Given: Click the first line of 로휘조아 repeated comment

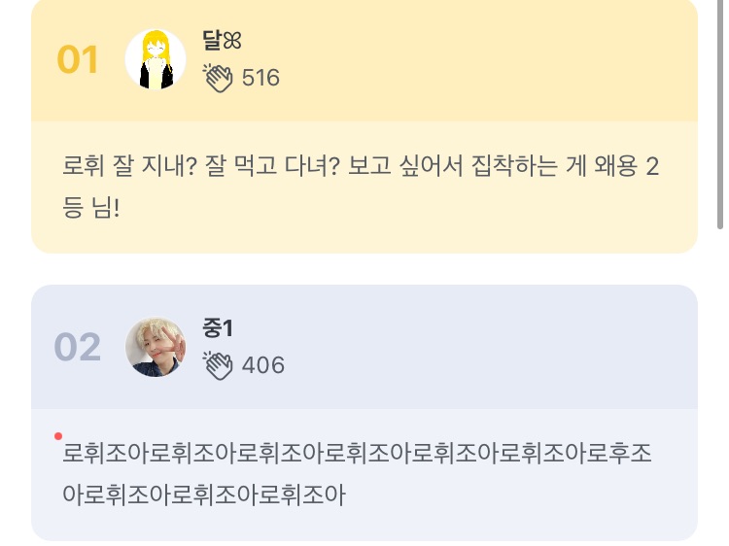Looking at the screenshot, I should tap(357, 454).
